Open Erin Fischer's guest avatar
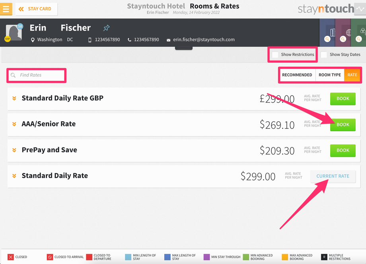Image resolution: width=366 pixels, height=264 pixels. (14, 33)
